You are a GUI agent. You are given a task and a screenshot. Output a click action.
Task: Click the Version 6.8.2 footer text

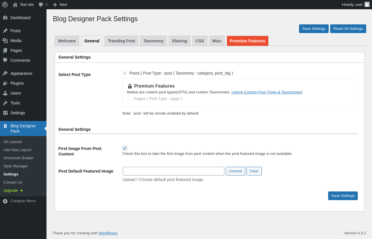point(355,233)
